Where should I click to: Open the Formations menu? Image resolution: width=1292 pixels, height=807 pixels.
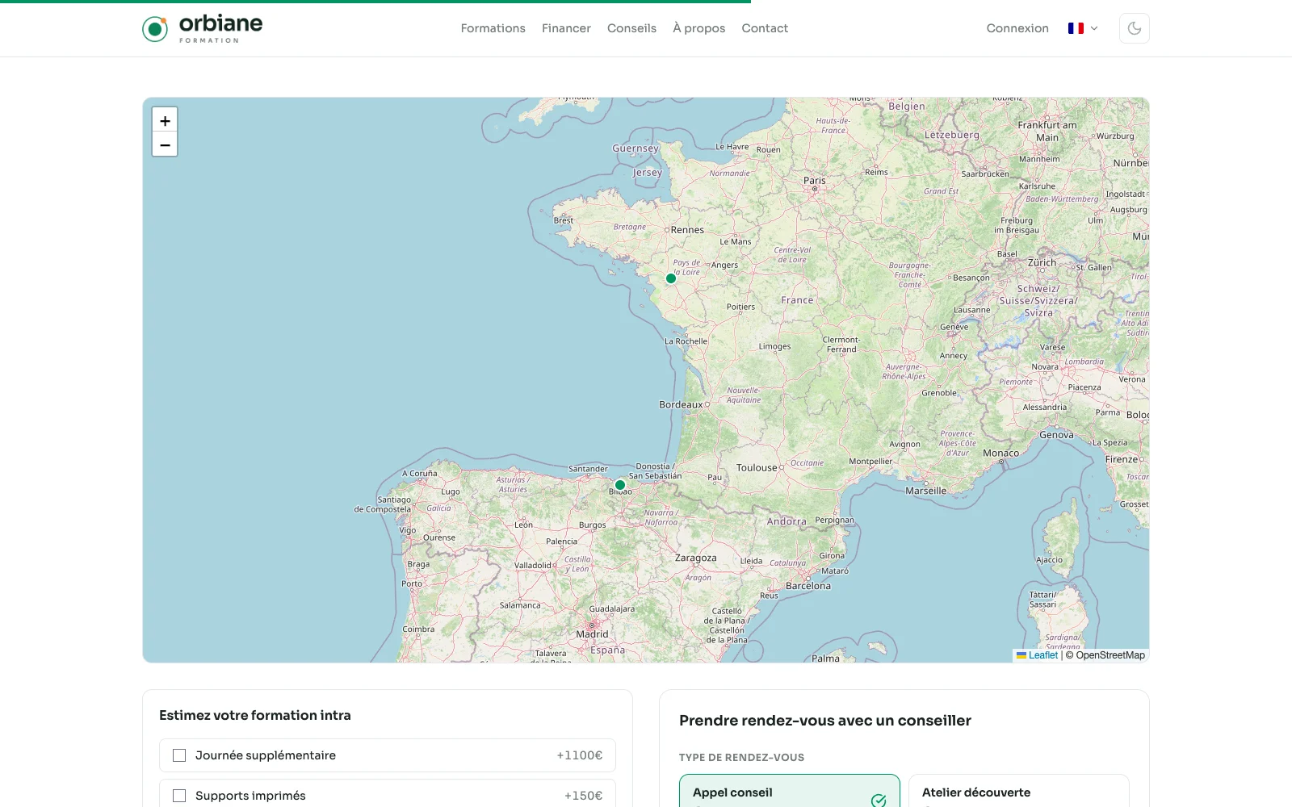(493, 28)
